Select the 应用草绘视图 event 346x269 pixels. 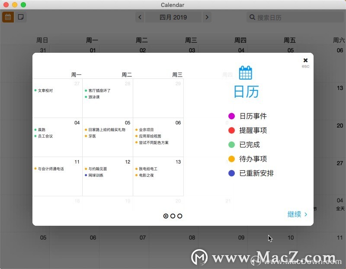coord(148,136)
